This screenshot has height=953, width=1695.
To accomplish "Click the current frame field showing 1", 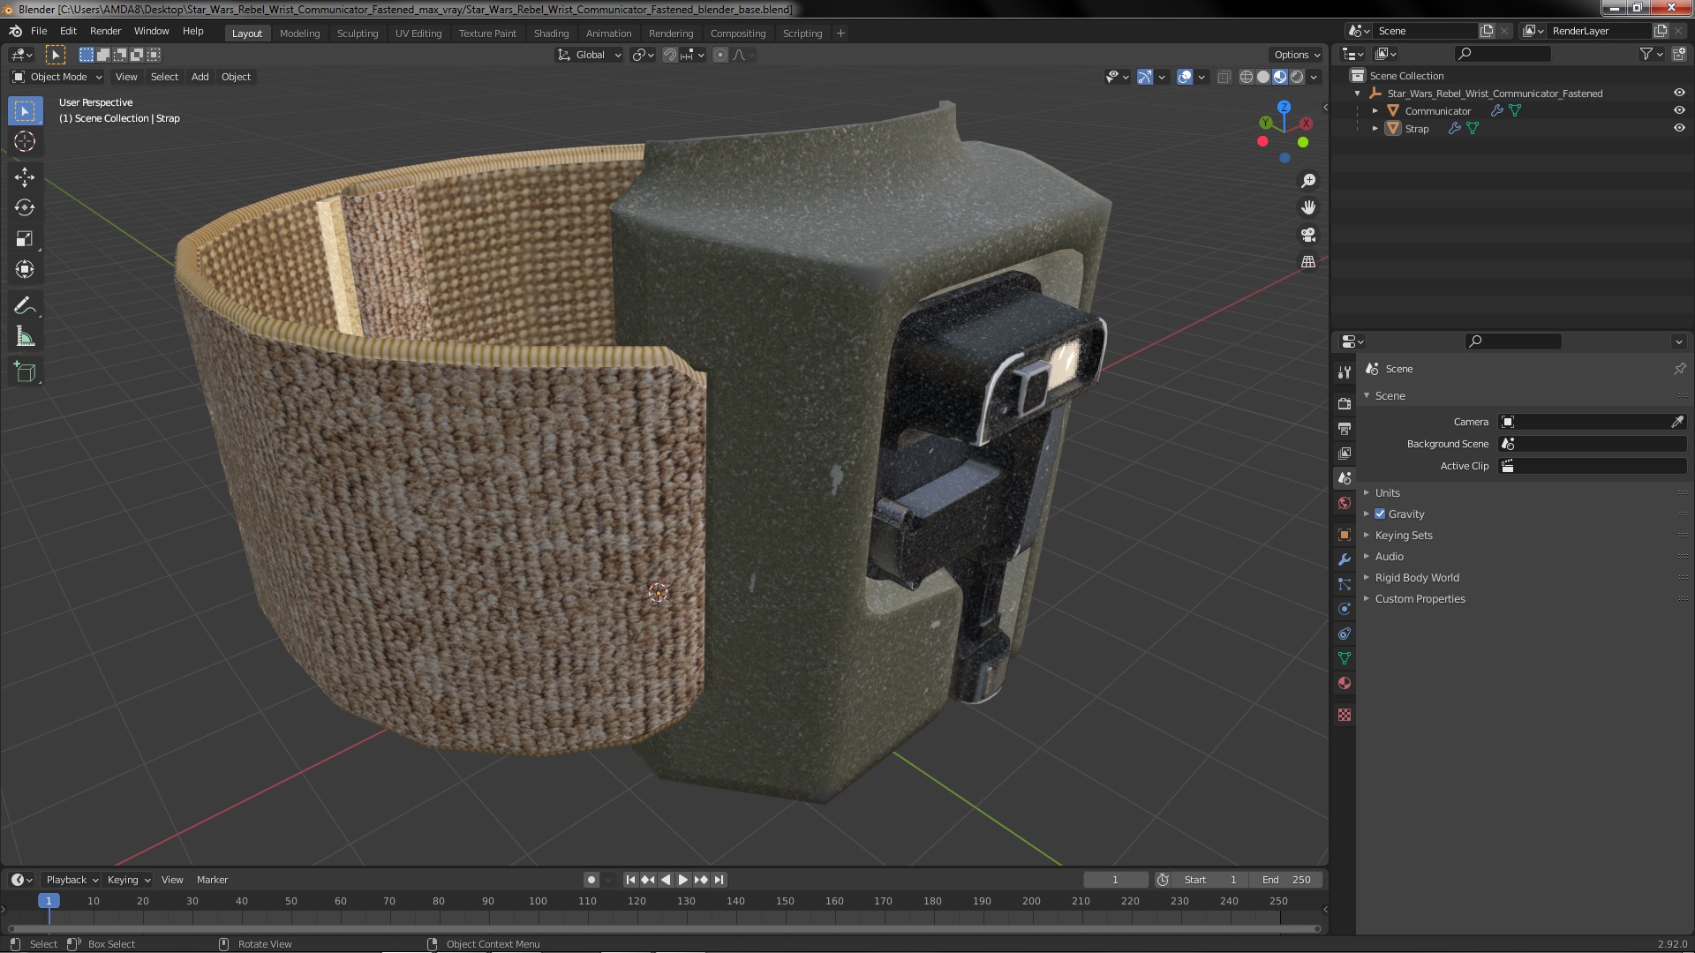I will (1115, 880).
